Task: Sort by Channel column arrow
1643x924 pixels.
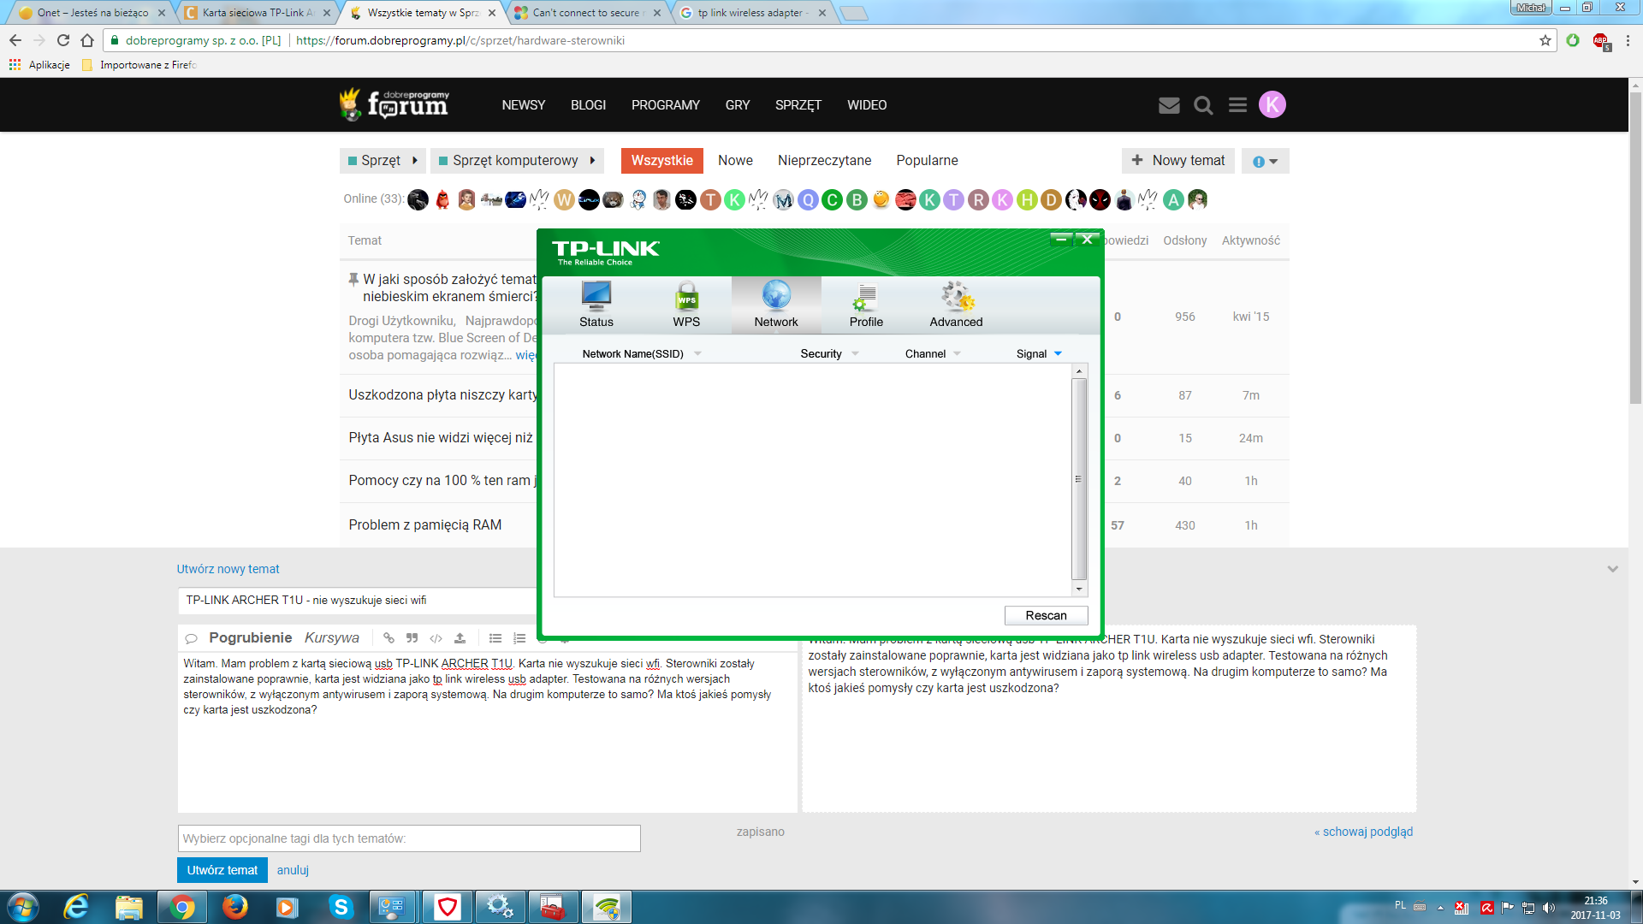Action: (x=957, y=353)
